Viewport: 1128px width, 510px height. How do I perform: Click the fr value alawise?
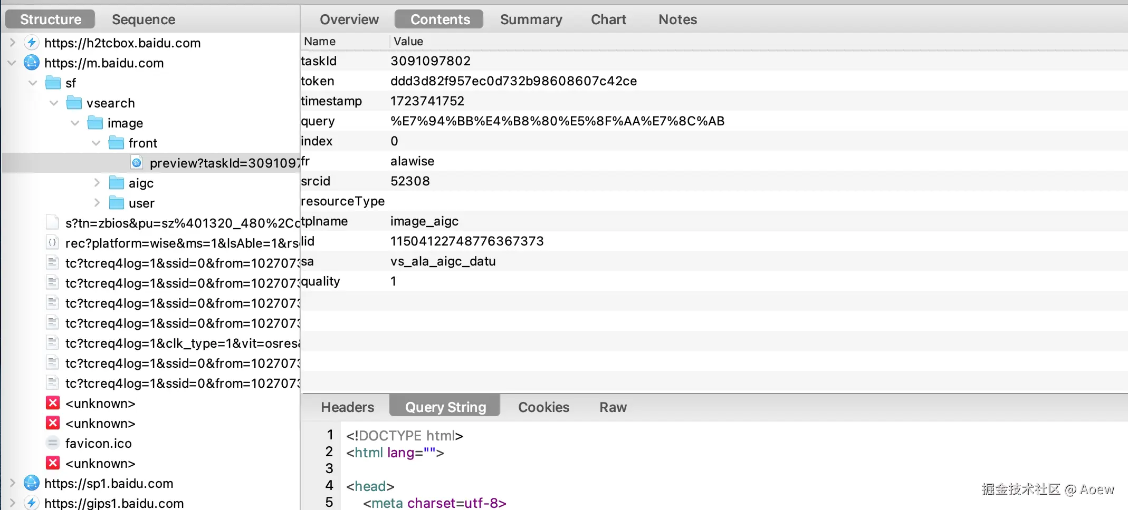[x=413, y=161]
